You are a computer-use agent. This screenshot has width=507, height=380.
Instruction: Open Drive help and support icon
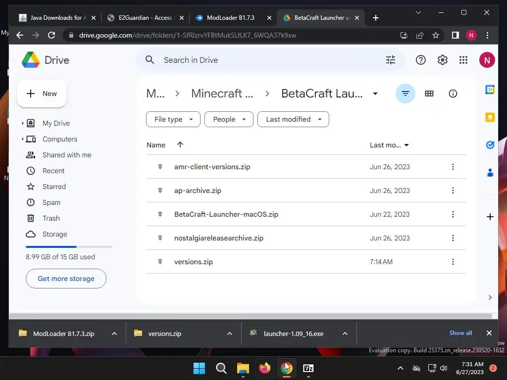(421, 60)
